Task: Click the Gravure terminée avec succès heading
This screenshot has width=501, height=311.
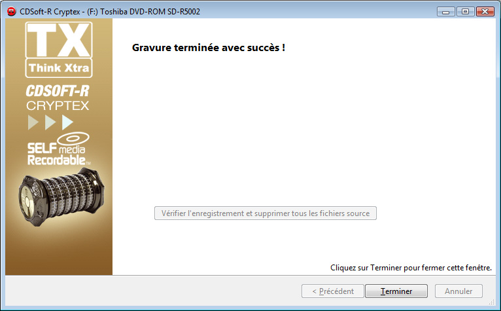Action: pos(209,48)
